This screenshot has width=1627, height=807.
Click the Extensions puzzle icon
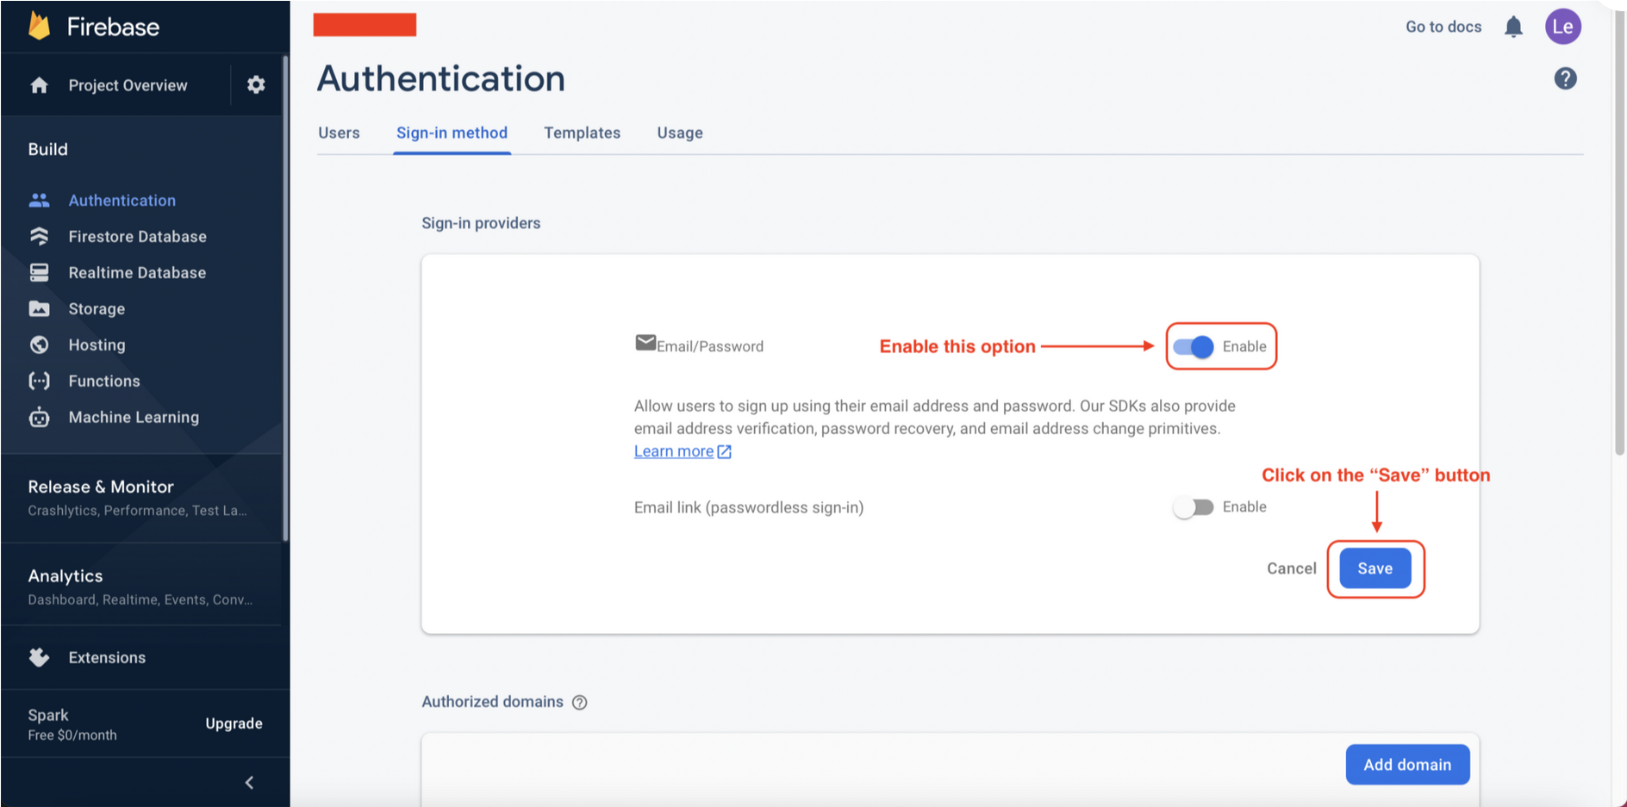(39, 657)
